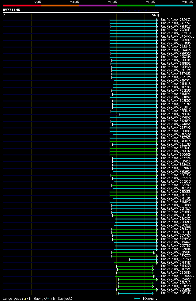Open hit UniRef100_P74061
This screenshot has height=301, width=196.
[x=176, y=124]
